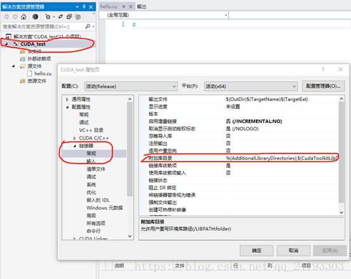Select 所有选项 under 链接器

[96, 223]
